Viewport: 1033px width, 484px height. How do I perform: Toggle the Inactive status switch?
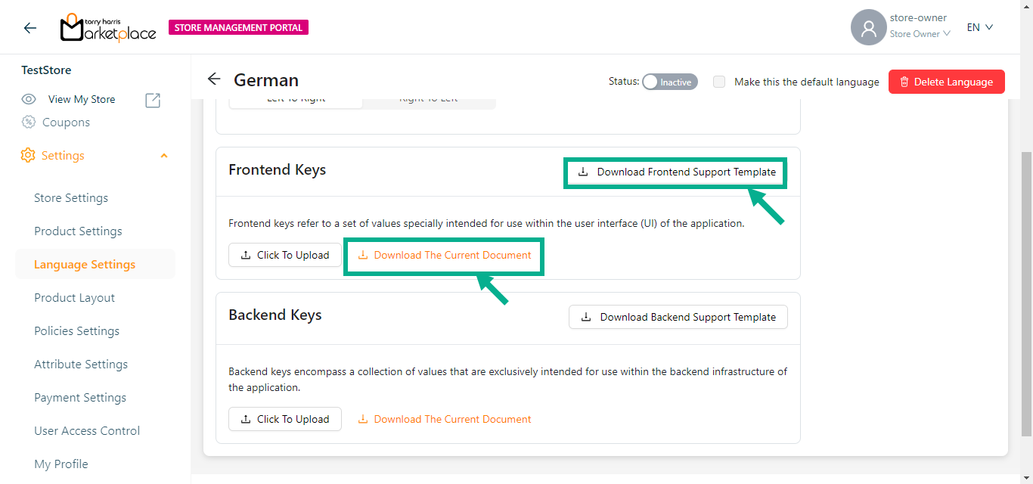[669, 82]
